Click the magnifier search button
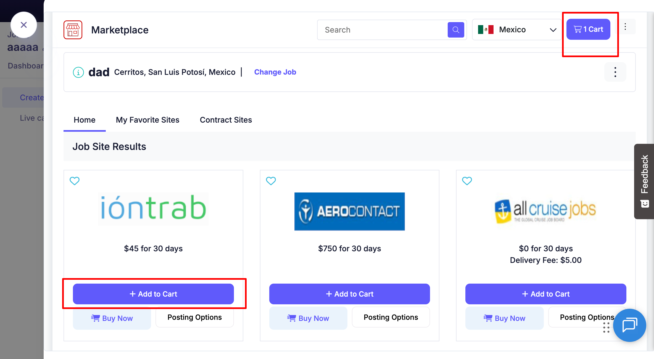 point(456,30)
